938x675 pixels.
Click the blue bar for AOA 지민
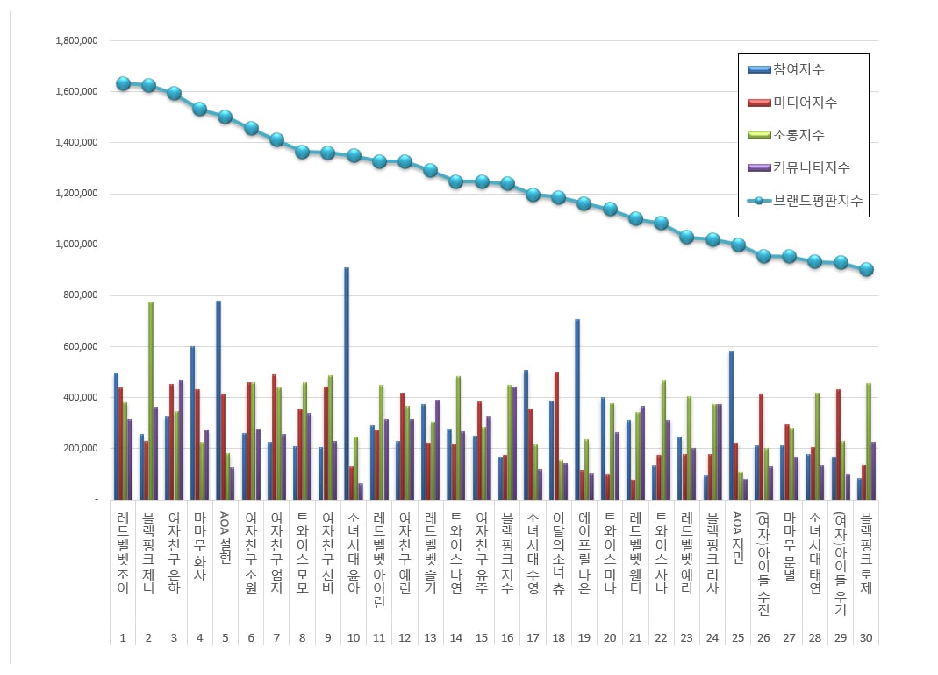click(x=731, y=425)
